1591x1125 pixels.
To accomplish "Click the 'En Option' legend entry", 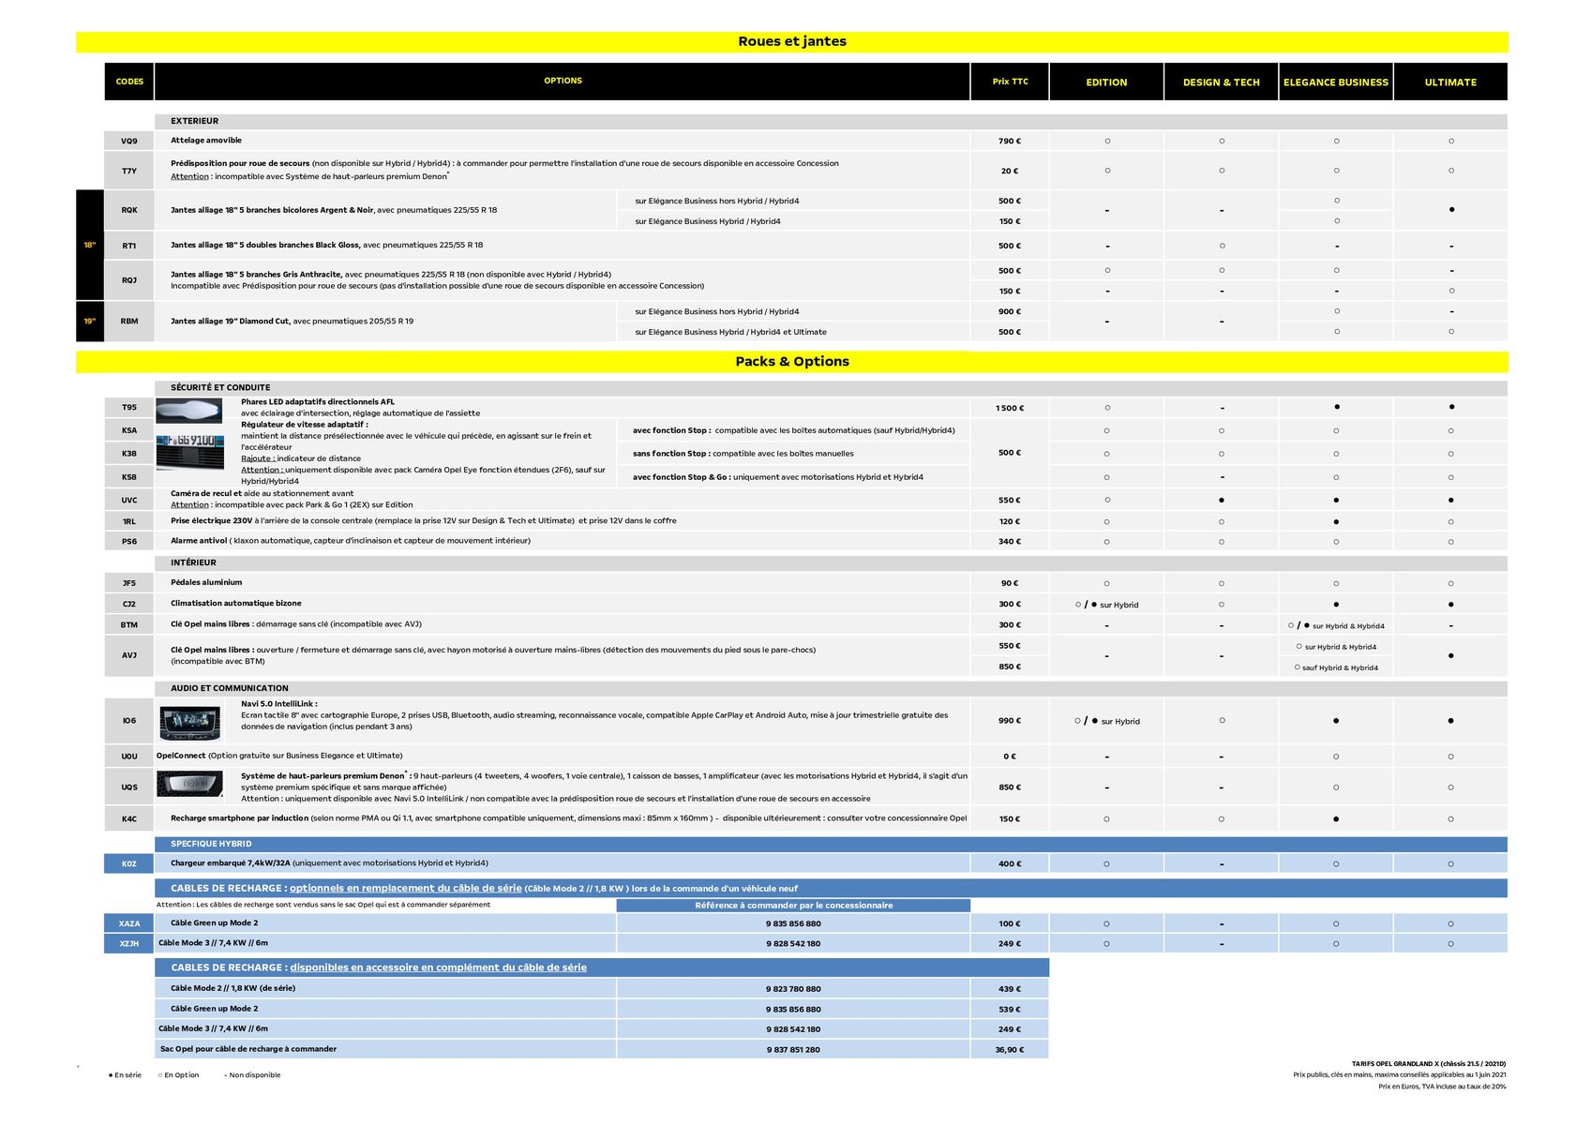I will [x=179, y=1075].
